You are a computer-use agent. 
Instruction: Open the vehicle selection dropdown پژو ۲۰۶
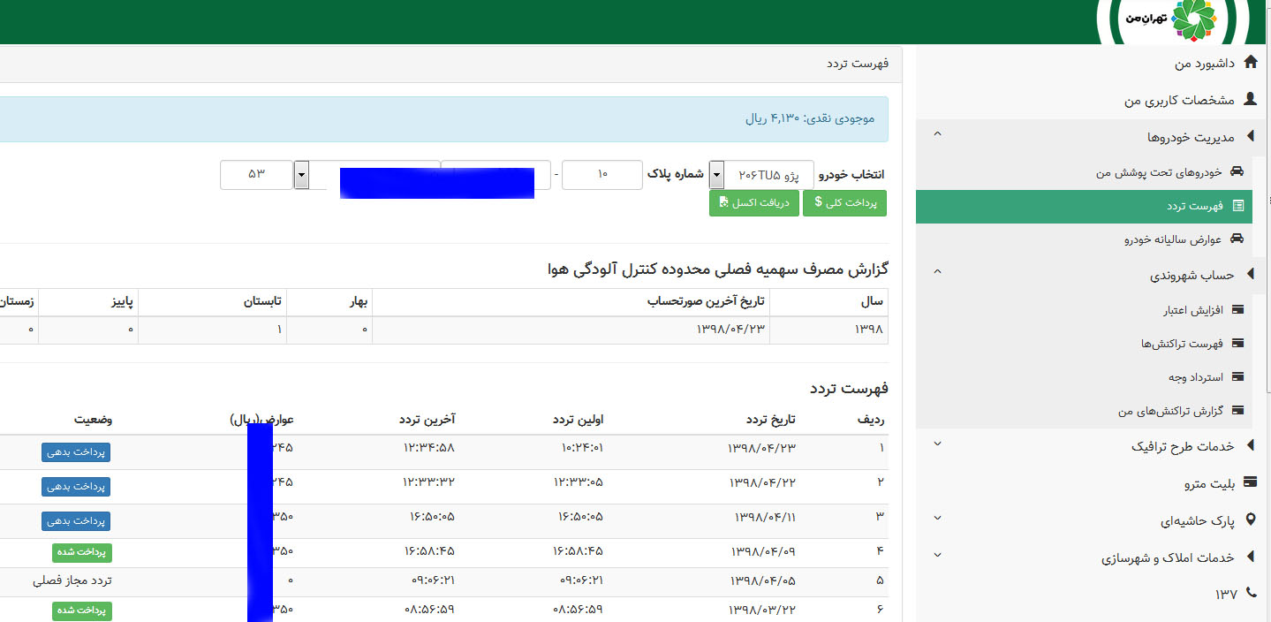point(717,175)
